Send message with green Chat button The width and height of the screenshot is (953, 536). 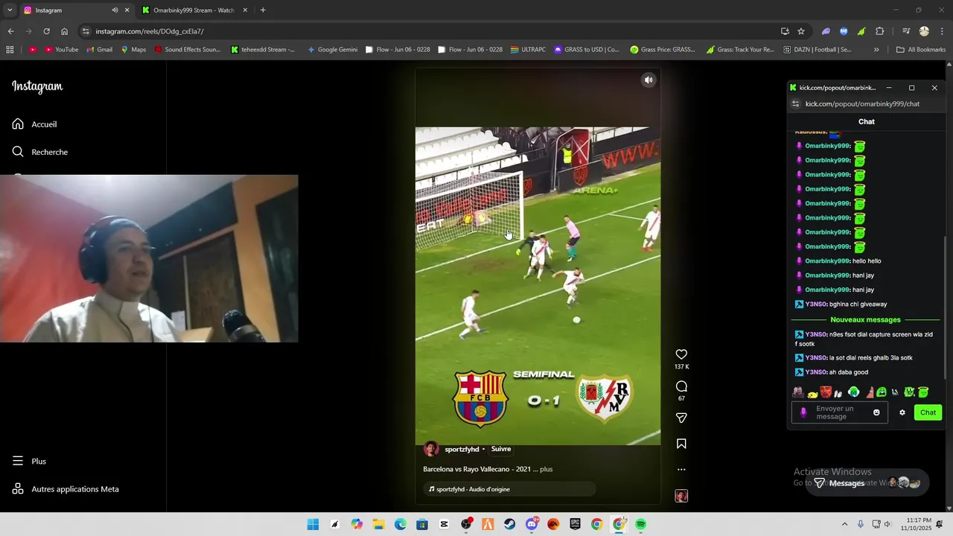(928, 412)
